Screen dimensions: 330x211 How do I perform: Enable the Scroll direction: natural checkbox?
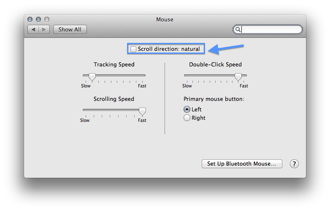coord(133,49)
